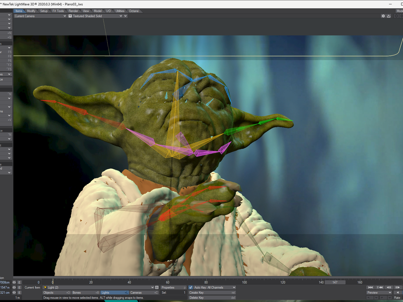The width and height of the screenshot is (403, 302).
Task: Open the undo history dropdown arrow
Action: click(376, 298)
